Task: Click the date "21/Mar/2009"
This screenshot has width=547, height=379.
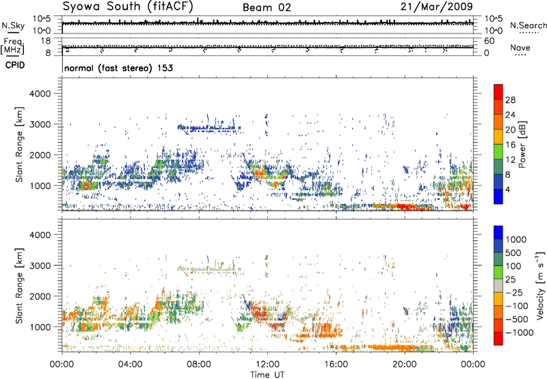Action: click(x=436, y=7)
